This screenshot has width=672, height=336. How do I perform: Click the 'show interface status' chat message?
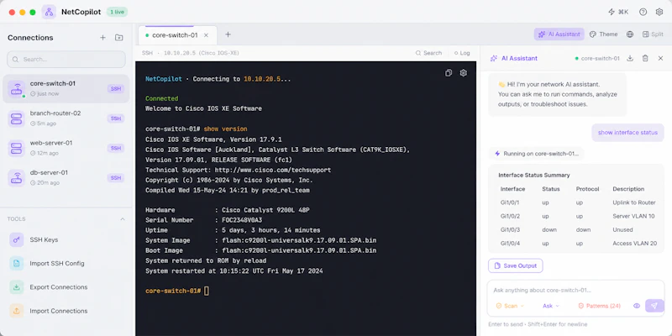coord(627,133)
